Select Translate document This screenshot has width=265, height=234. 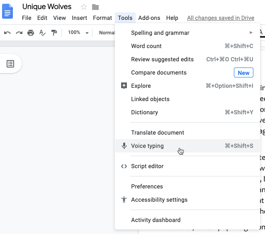coord(187,133)
